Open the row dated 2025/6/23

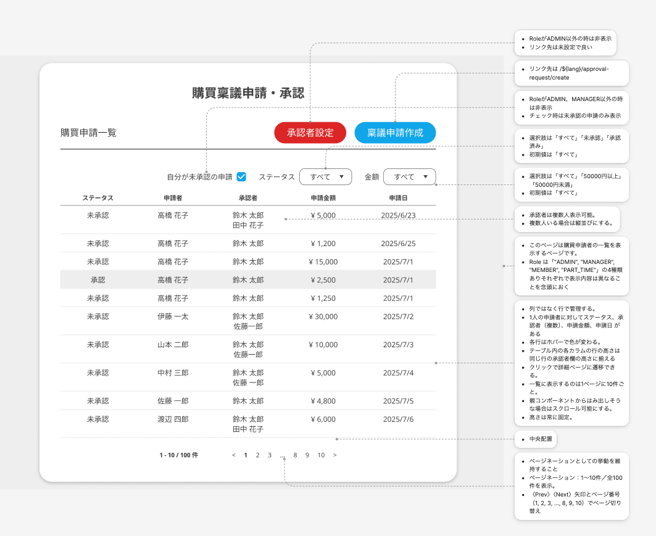coord(248,220)
